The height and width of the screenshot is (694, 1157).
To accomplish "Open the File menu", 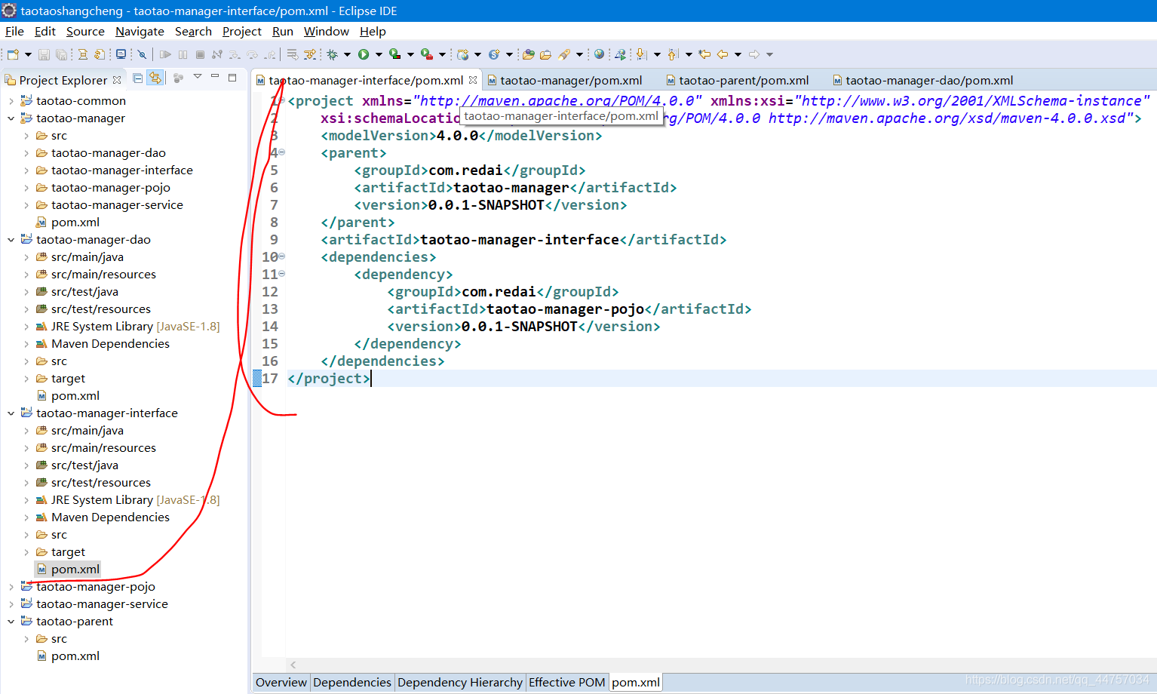I will pos(14,31).
